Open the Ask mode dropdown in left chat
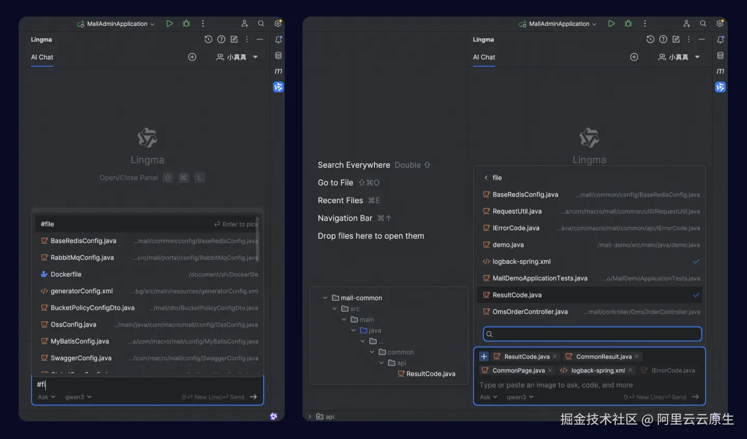This screenshot has height=439, width=747. coord(46,397)
